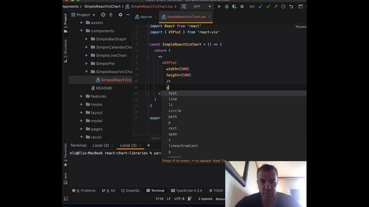Open the Problems tool window
Screen dimensions: 369x207
(84, 190)
